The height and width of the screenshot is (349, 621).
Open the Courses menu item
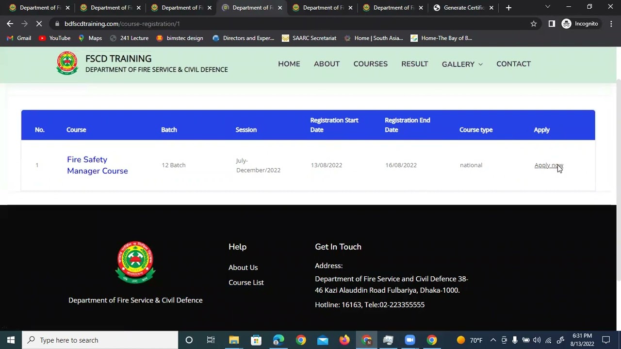coord(371,64)
